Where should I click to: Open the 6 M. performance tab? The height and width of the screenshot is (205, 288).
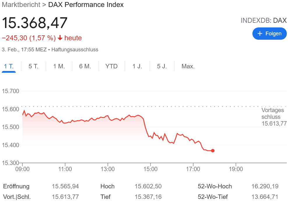(85, 66)
